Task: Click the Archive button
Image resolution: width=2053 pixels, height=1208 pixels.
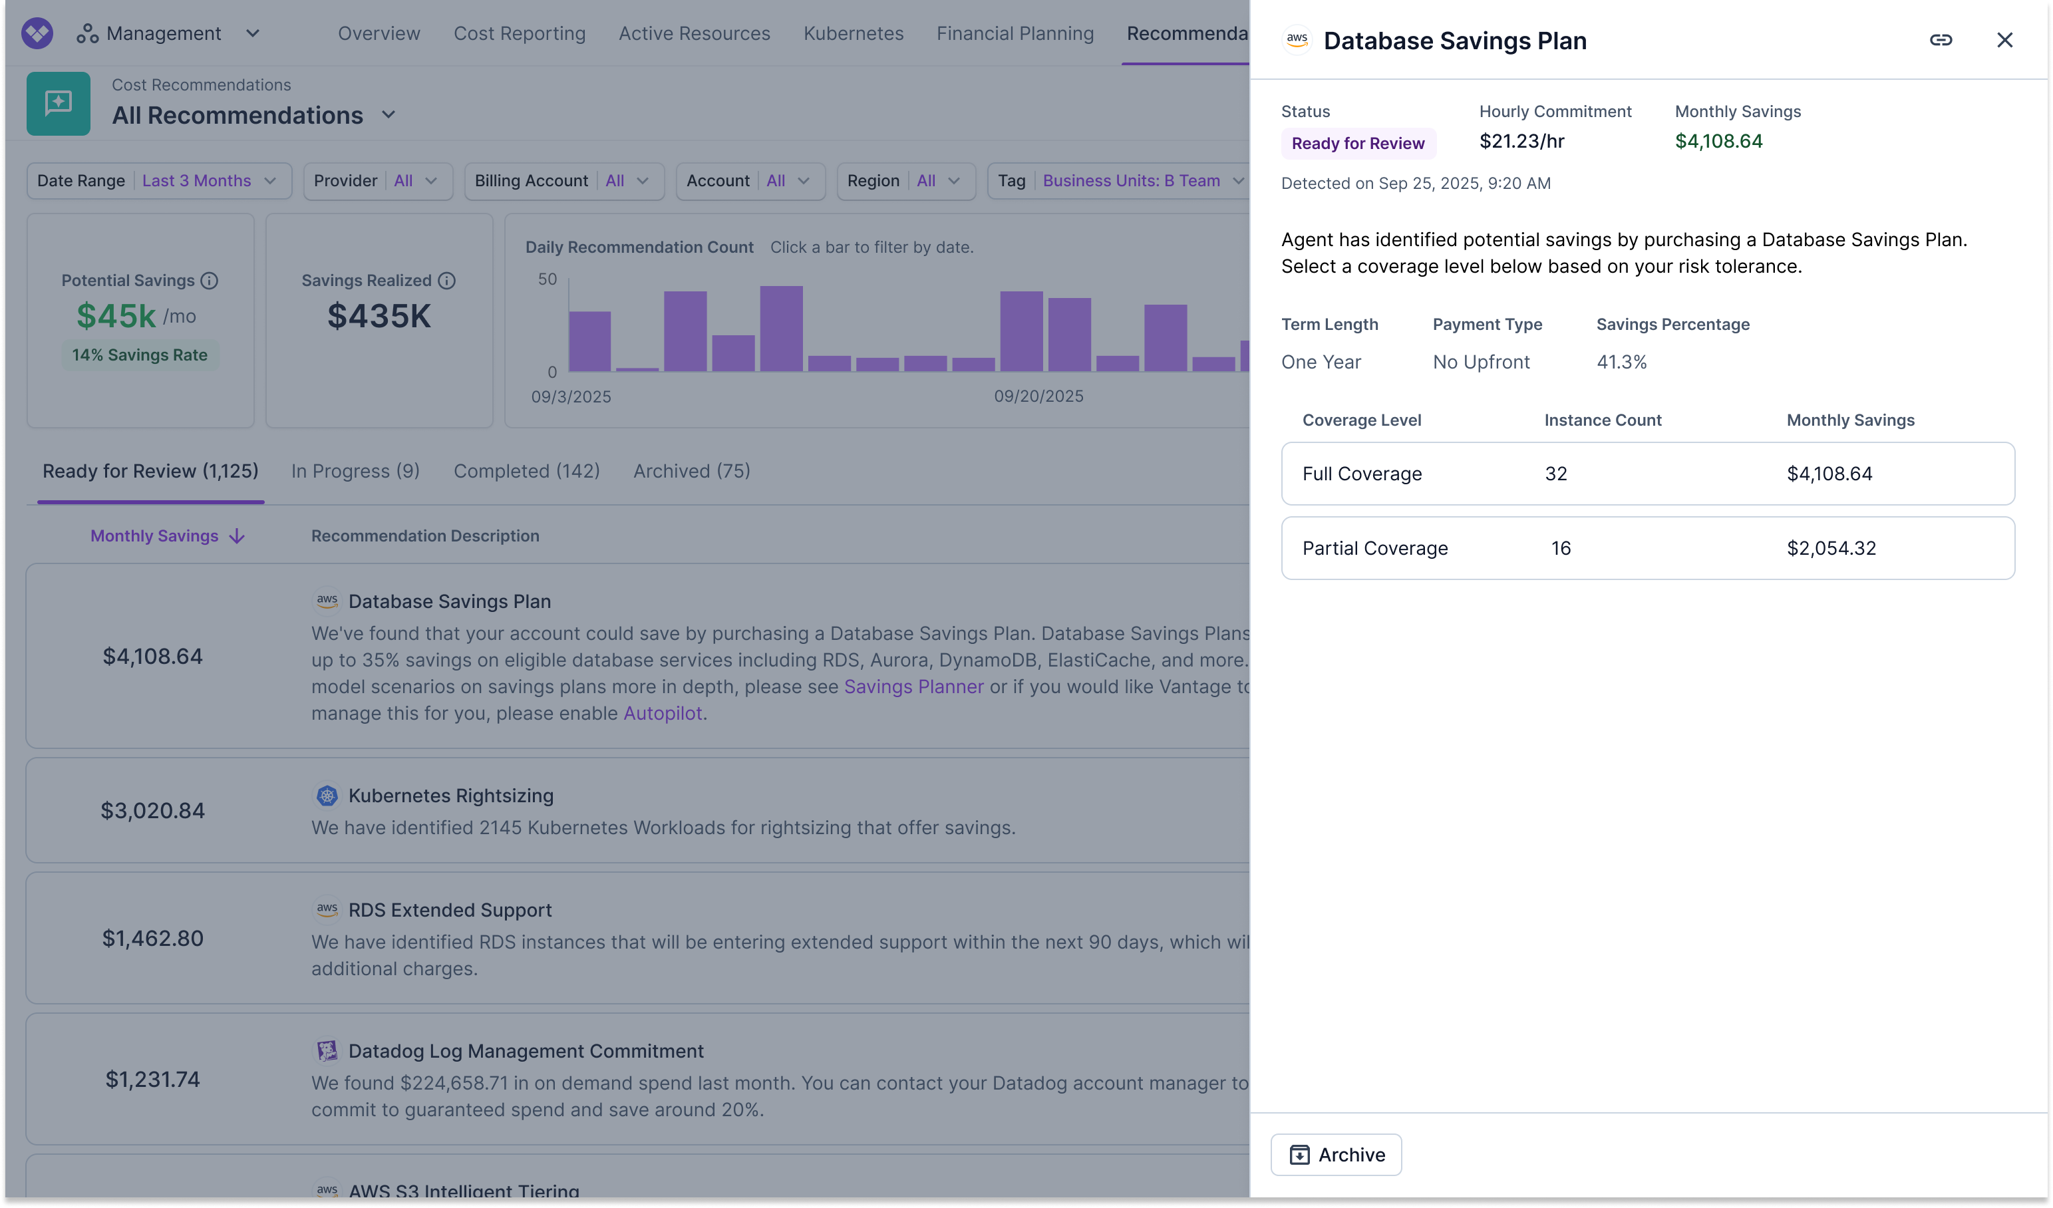Action: [1335, 1154]
